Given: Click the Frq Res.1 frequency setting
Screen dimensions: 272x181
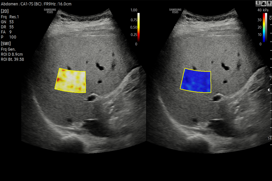Looking at the screenshot, I should pyautogui.click(x=9, y=17).
